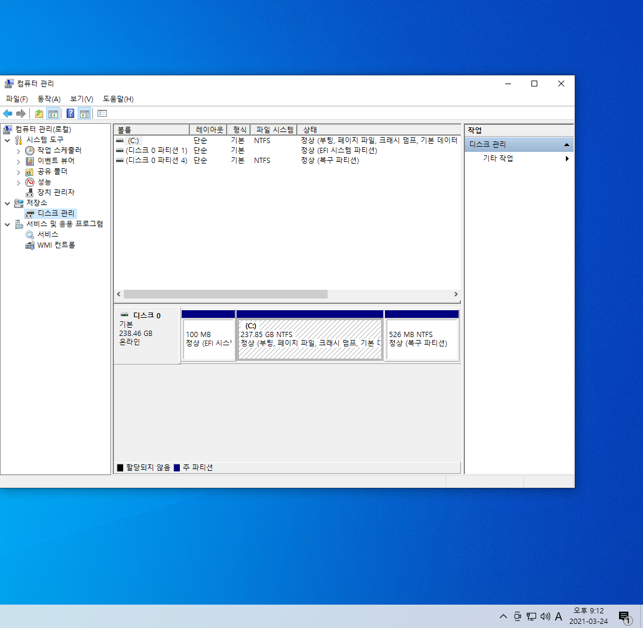The height and width of the screenshot is (628, 643).
Task: Sort by the 상태 column header
Action: pyautogui.click(x=379, y=130)
